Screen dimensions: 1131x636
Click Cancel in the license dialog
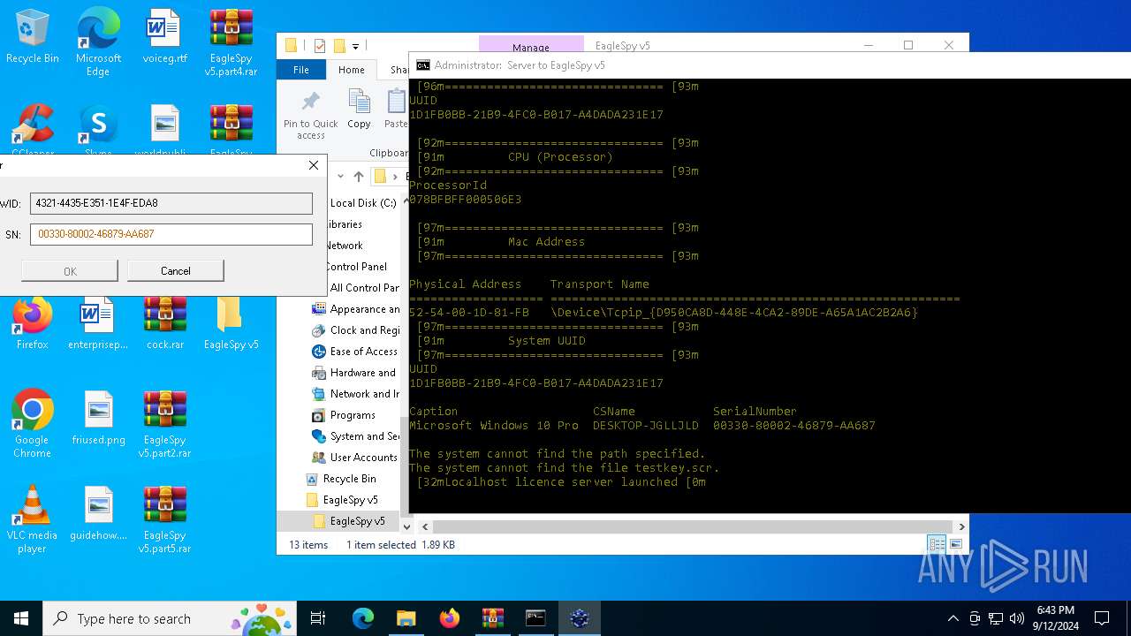[175, 271]
